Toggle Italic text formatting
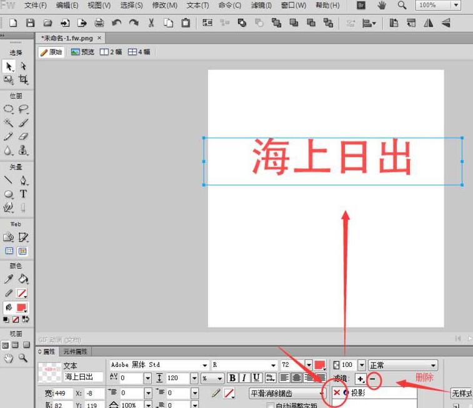The width and height of the screenshot is (473, 408). pyautogui.click(x=244, y=377)
